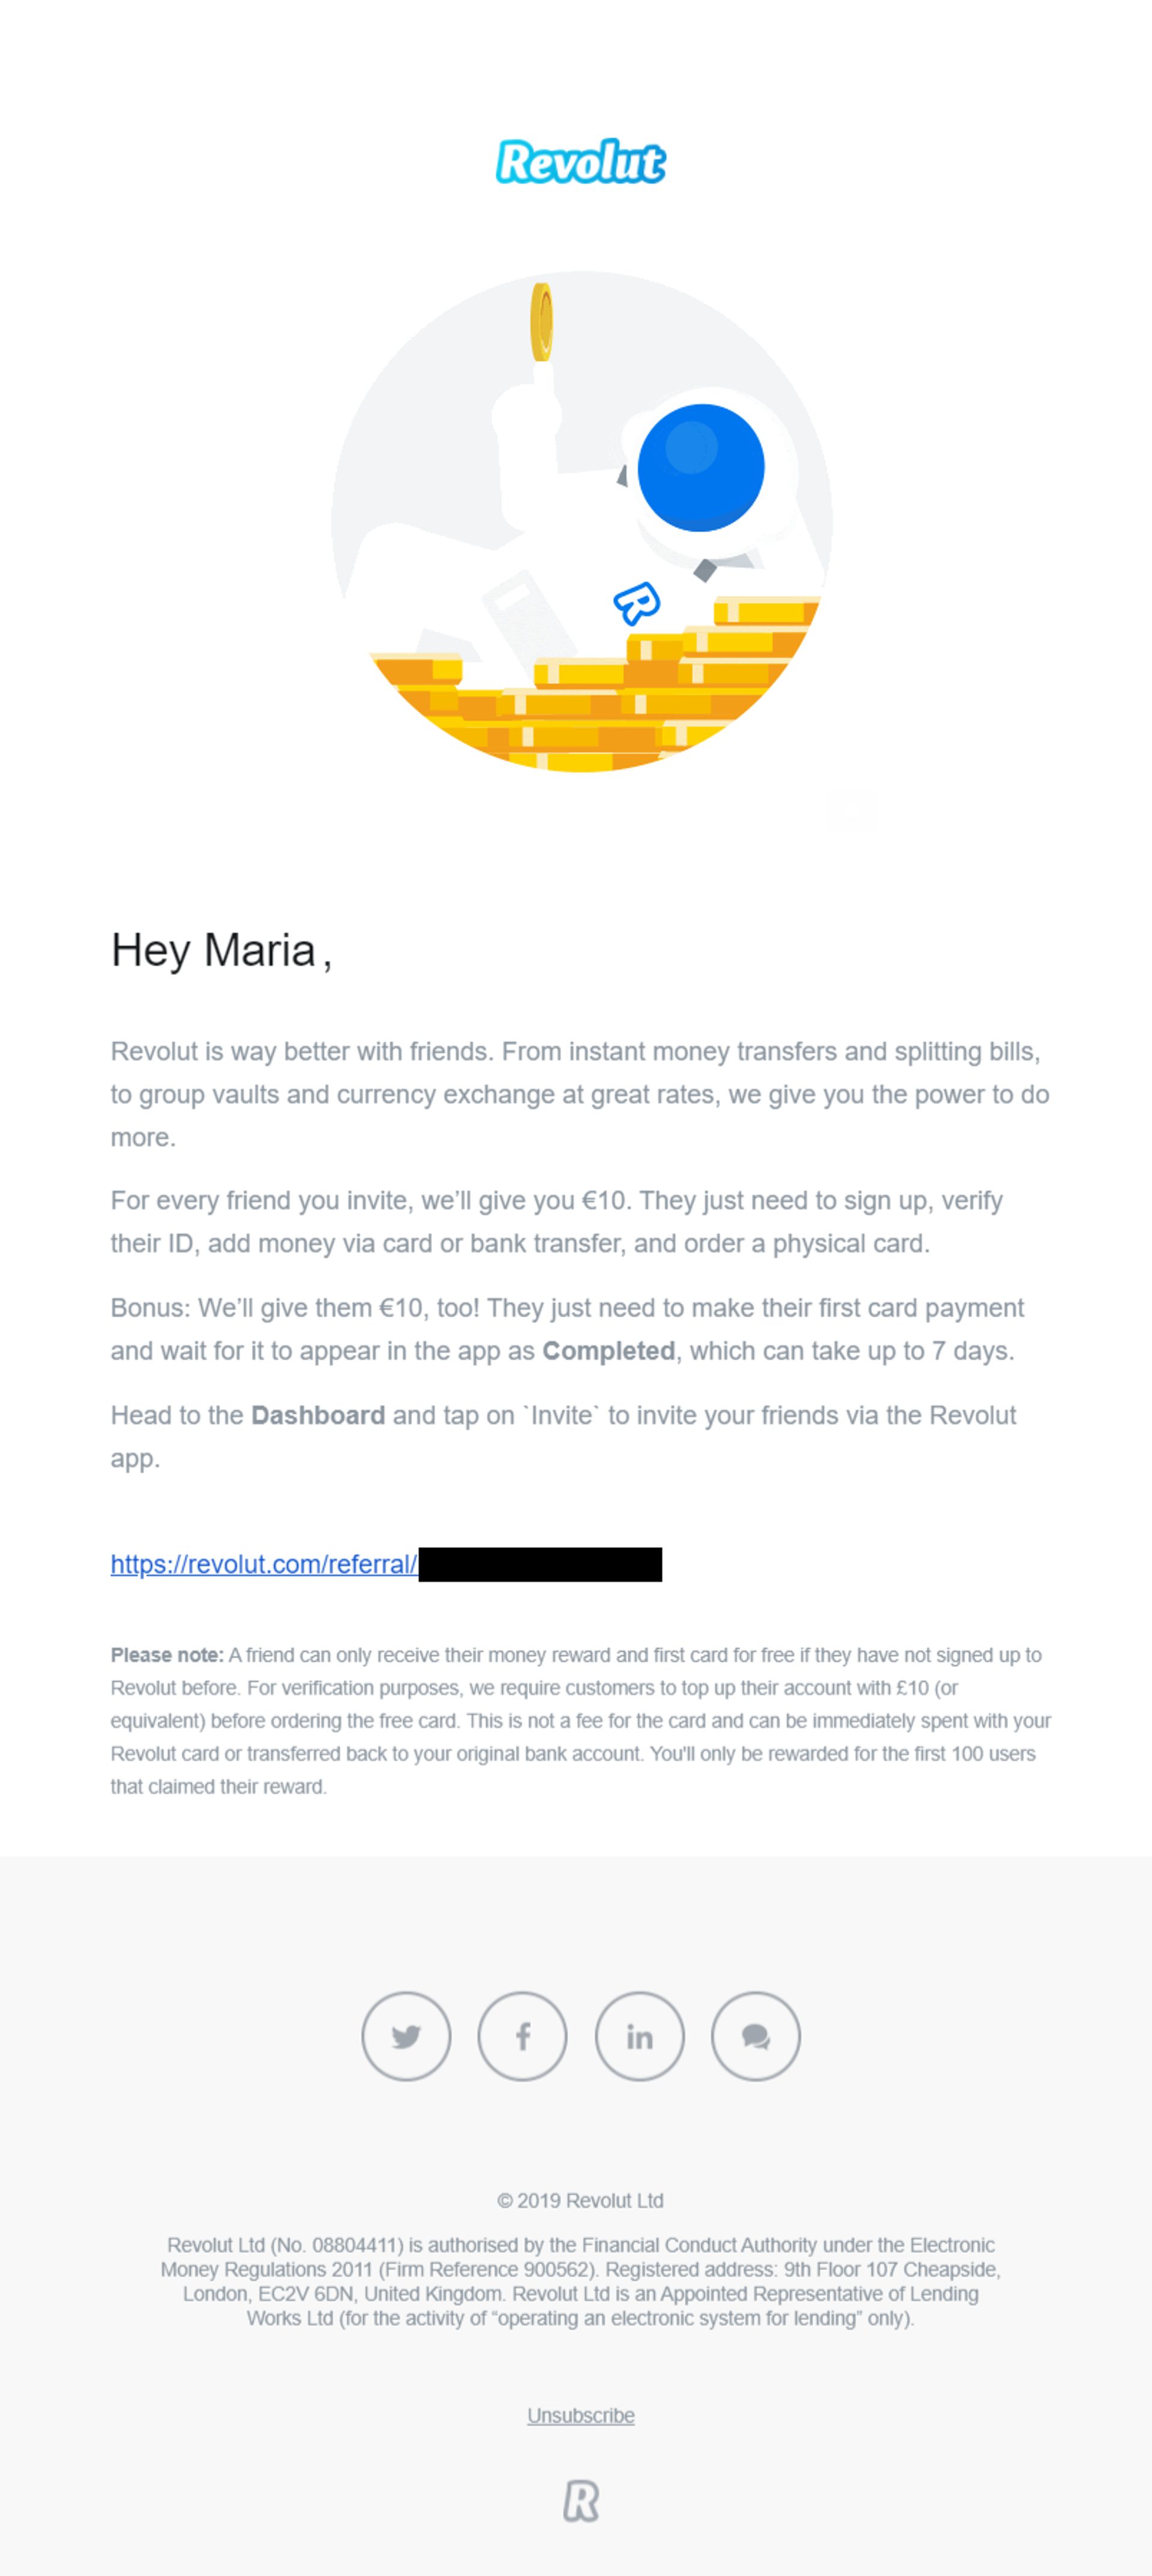Click the Revolut logo at the top

[580, 162]
